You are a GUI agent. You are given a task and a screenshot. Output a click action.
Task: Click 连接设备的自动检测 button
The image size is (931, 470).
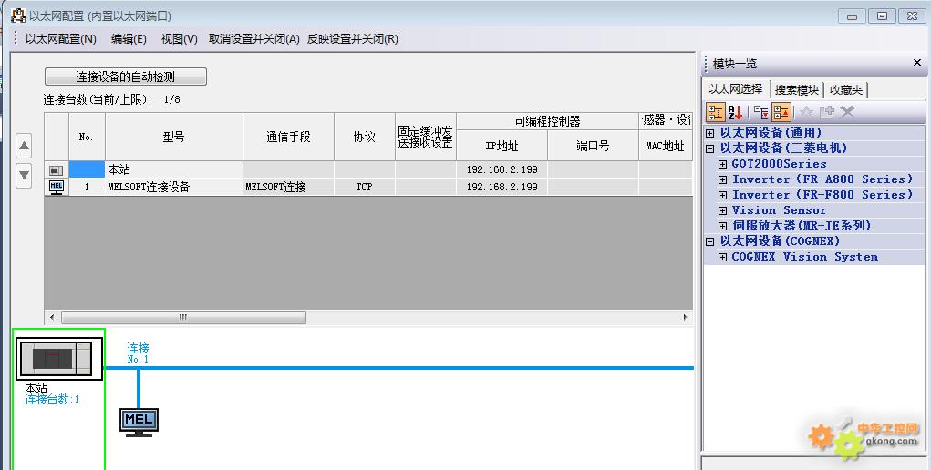(125, 77)
